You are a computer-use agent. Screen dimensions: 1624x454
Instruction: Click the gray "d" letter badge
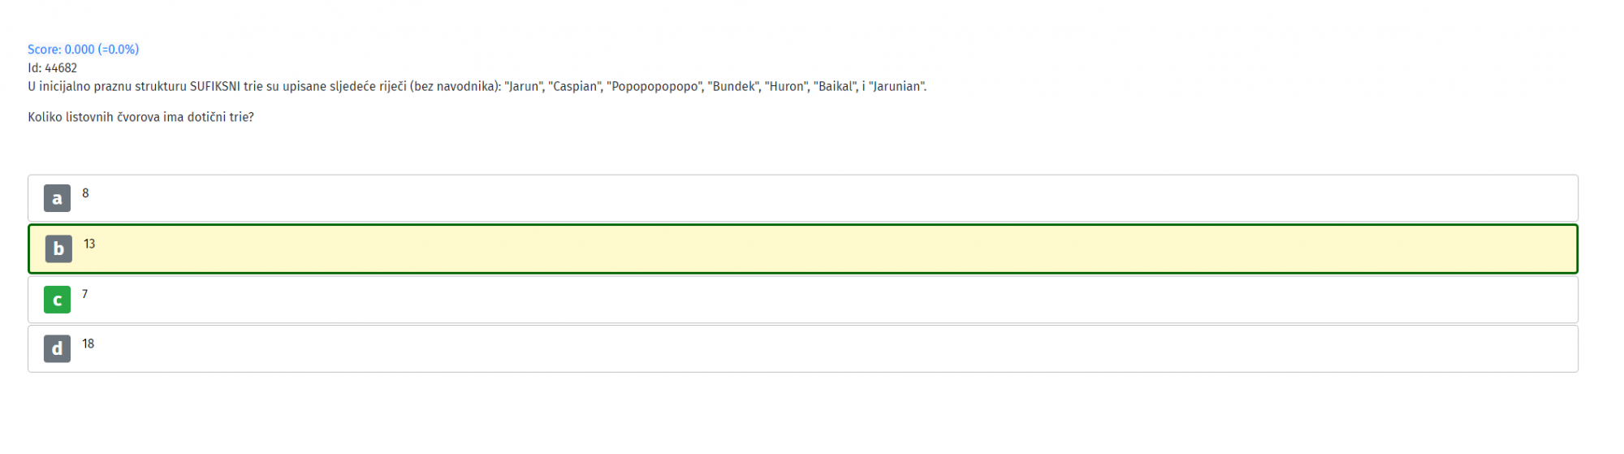pyautogui.click(x=57, y=348)
